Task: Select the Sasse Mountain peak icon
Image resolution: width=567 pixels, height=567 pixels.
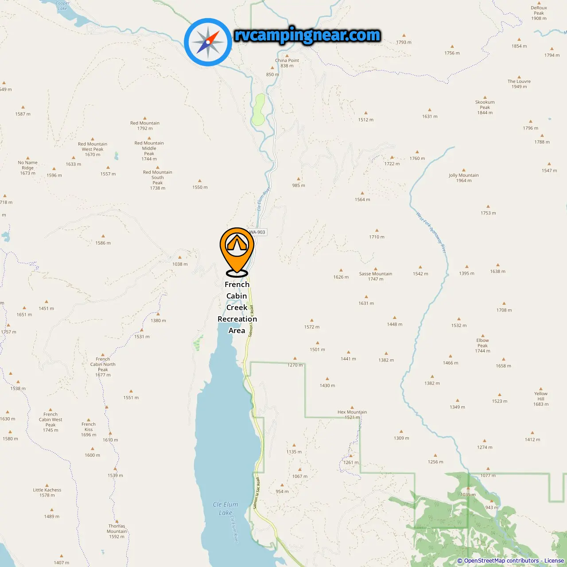Action: (x=376, y=268)
